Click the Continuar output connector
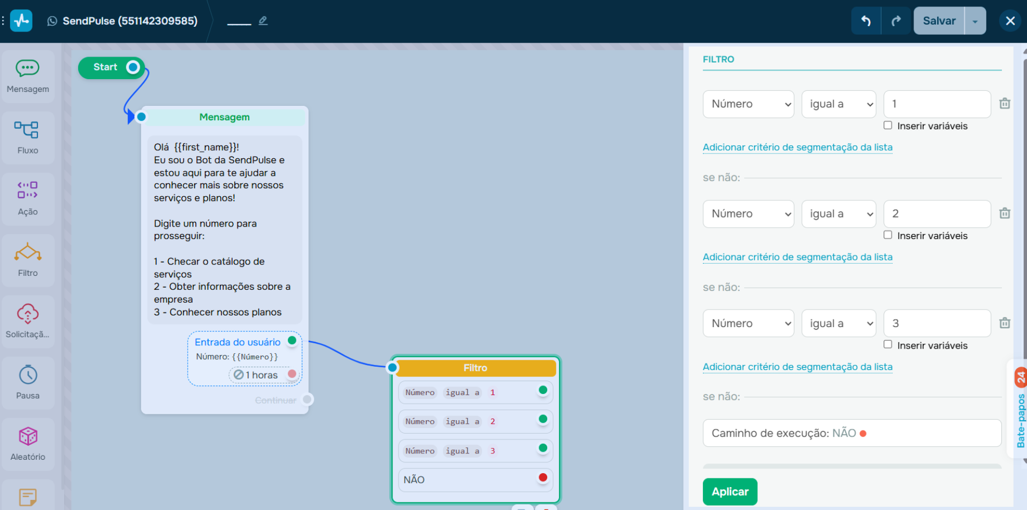Image resolution: width=1027 pixels, height=510 pixels. [x=308, y=399]
